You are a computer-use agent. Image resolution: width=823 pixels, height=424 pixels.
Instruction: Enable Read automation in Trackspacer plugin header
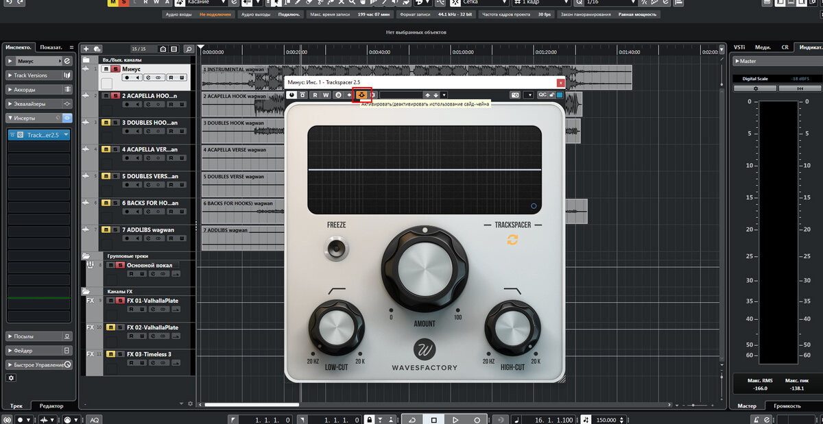(315, 95)
